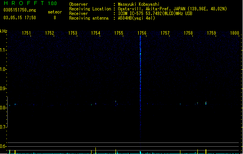Image resolution: width=243 pixels, height=154 pixels.
Task: Click the observer name Masayuki Kobayashi
Action: pos(139,4)
